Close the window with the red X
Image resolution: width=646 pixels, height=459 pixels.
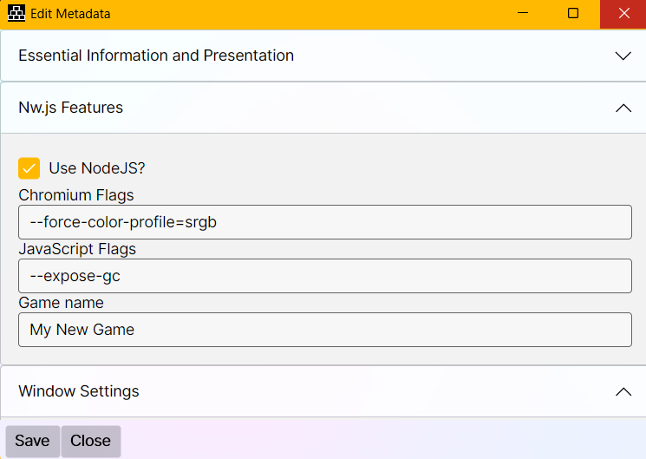623,14
